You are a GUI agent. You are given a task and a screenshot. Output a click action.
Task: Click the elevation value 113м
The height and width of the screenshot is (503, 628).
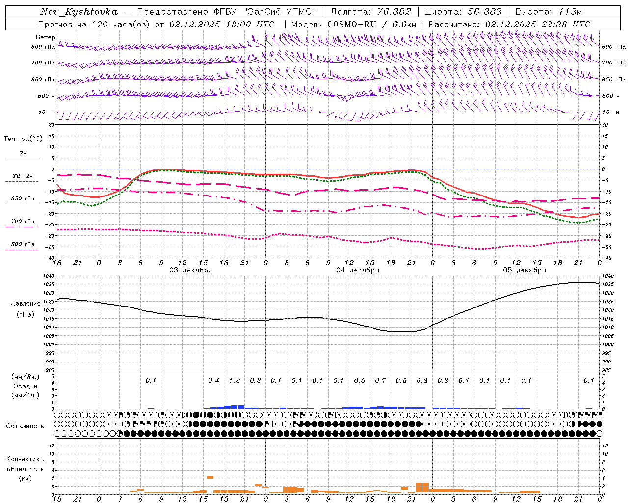coord(570,12)
